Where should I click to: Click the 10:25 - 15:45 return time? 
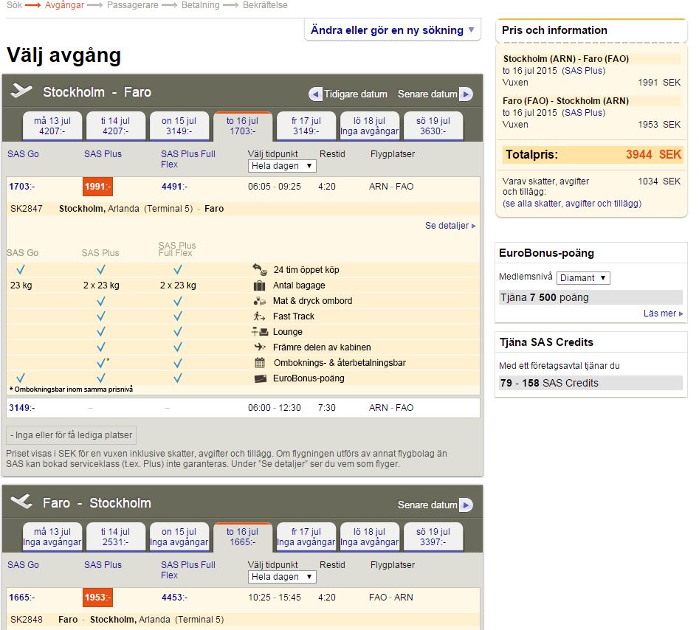tap(274, 598)
